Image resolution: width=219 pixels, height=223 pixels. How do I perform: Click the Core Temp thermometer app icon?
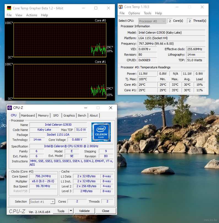[x=121, y=7]
